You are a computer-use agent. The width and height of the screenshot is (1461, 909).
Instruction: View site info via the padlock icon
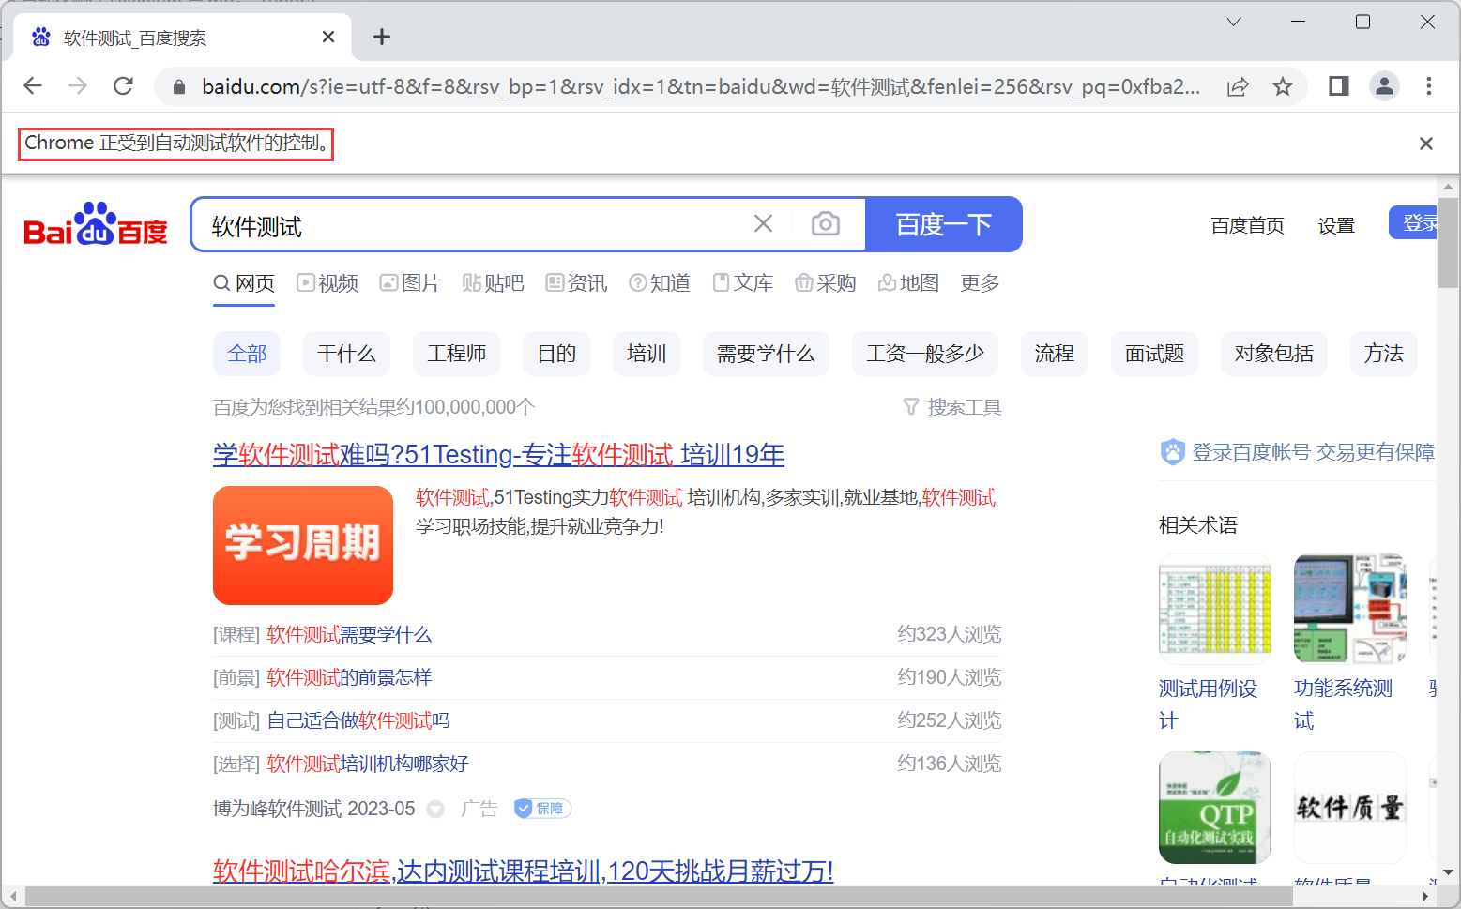tap(178, 87)
